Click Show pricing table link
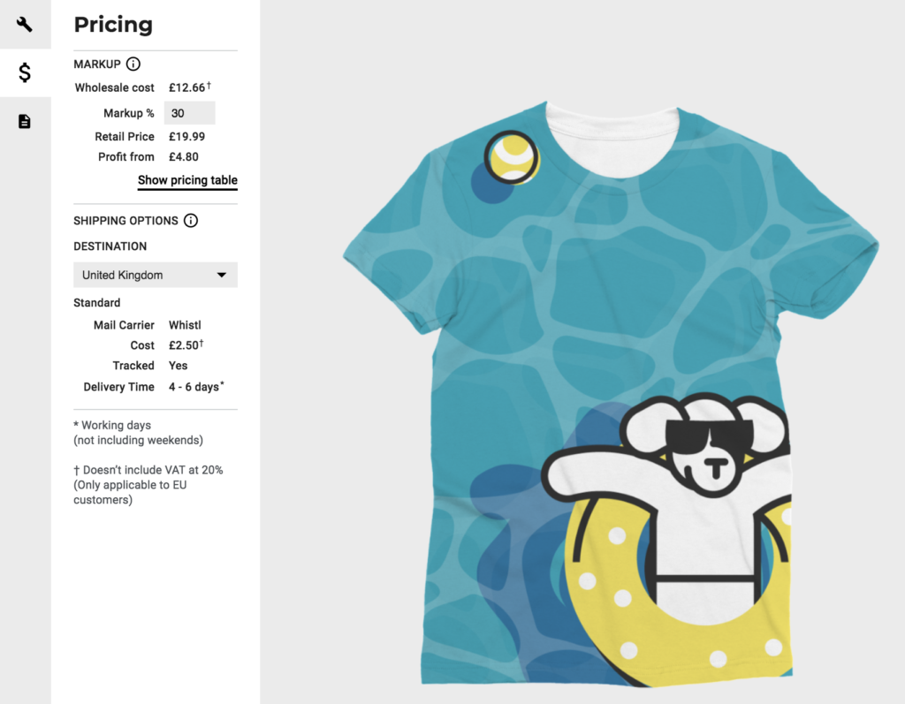905x704 pixels. [x=187, y=180]
